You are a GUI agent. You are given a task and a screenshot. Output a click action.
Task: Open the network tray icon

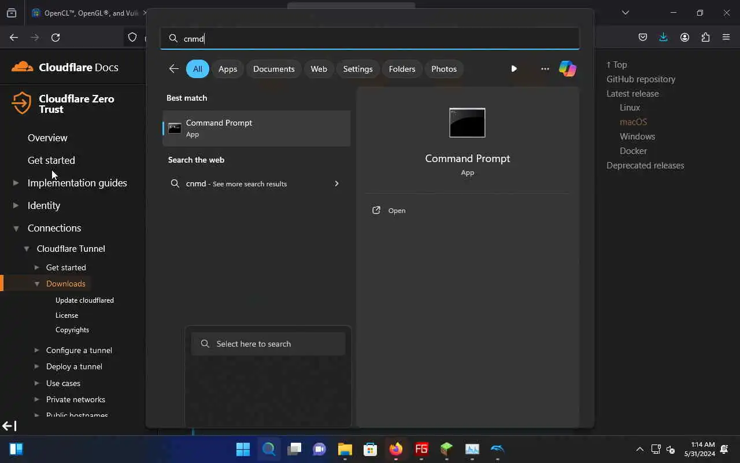coord(656,449)
